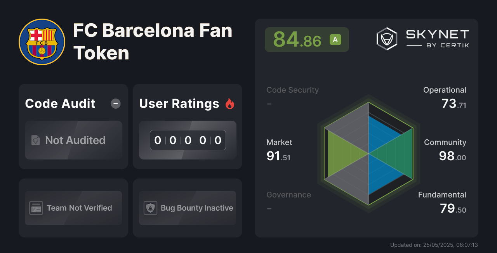
Task: Click the document icon in Not Audited
Action: [36, 140]
